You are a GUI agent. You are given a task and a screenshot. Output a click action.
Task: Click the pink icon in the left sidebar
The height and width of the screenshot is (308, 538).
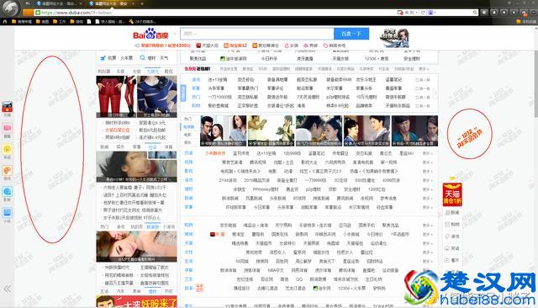8,129
